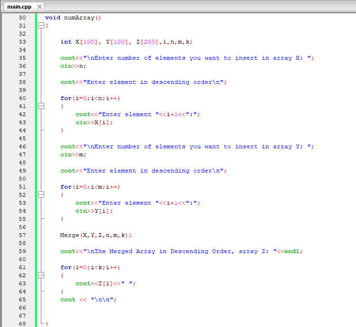Collapse the for loop fold at line 41

pos(41,106)
